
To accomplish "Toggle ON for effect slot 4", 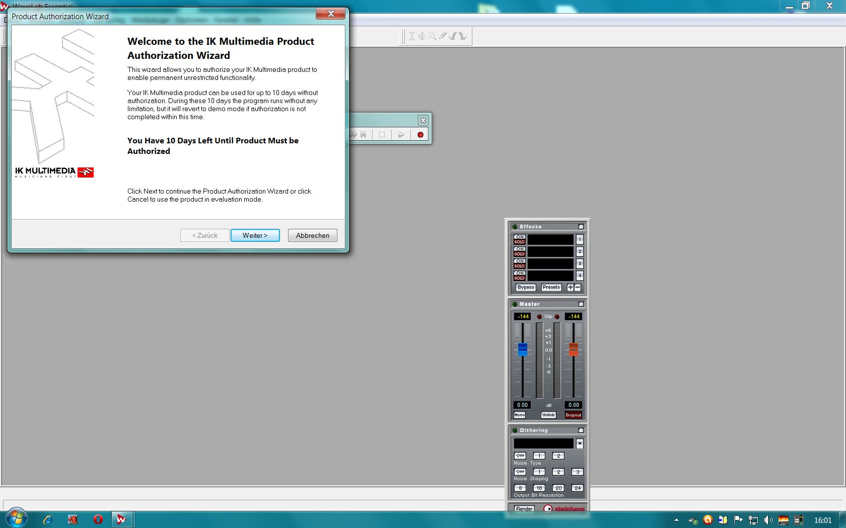I will coord(520,273).
